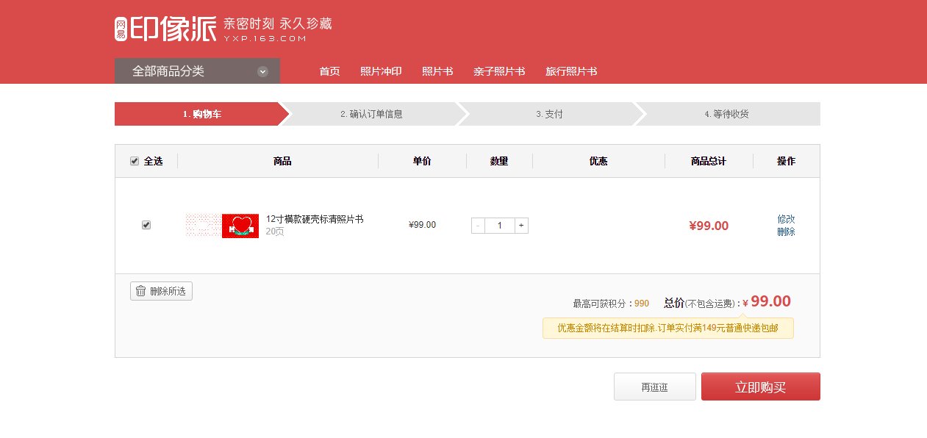Click the 修改 edit link
The height and width of the screenshot is (438, 927).
point(787,218)
